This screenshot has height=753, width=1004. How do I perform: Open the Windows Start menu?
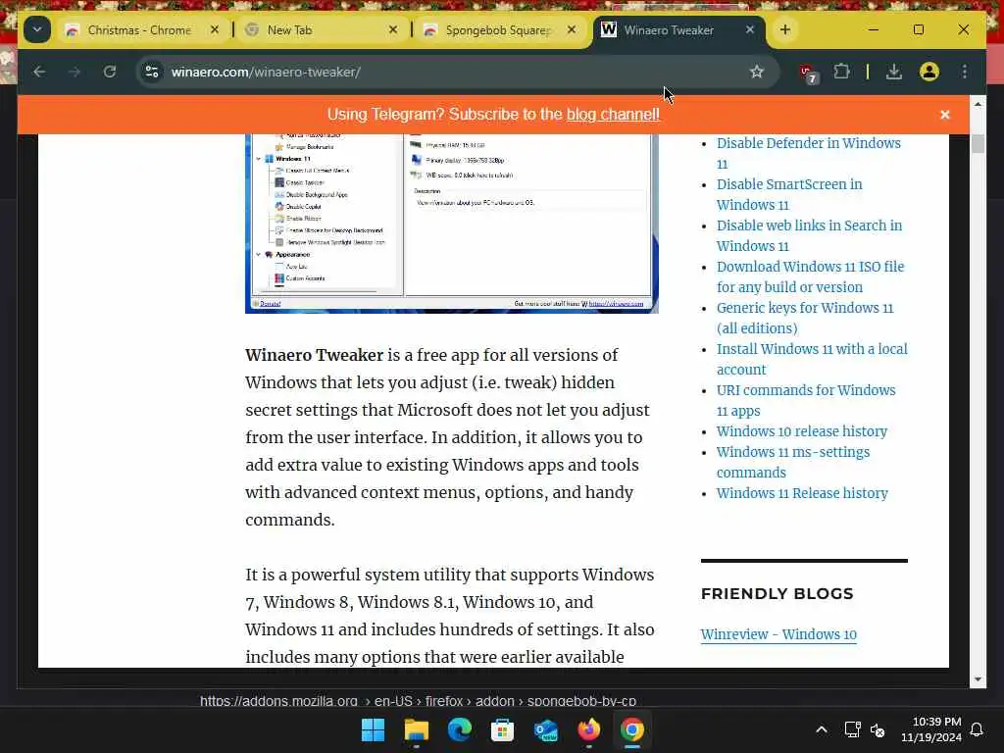click(373, 729)
